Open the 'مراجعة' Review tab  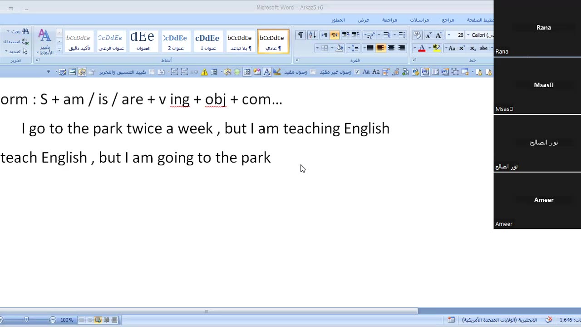(389, 20)
